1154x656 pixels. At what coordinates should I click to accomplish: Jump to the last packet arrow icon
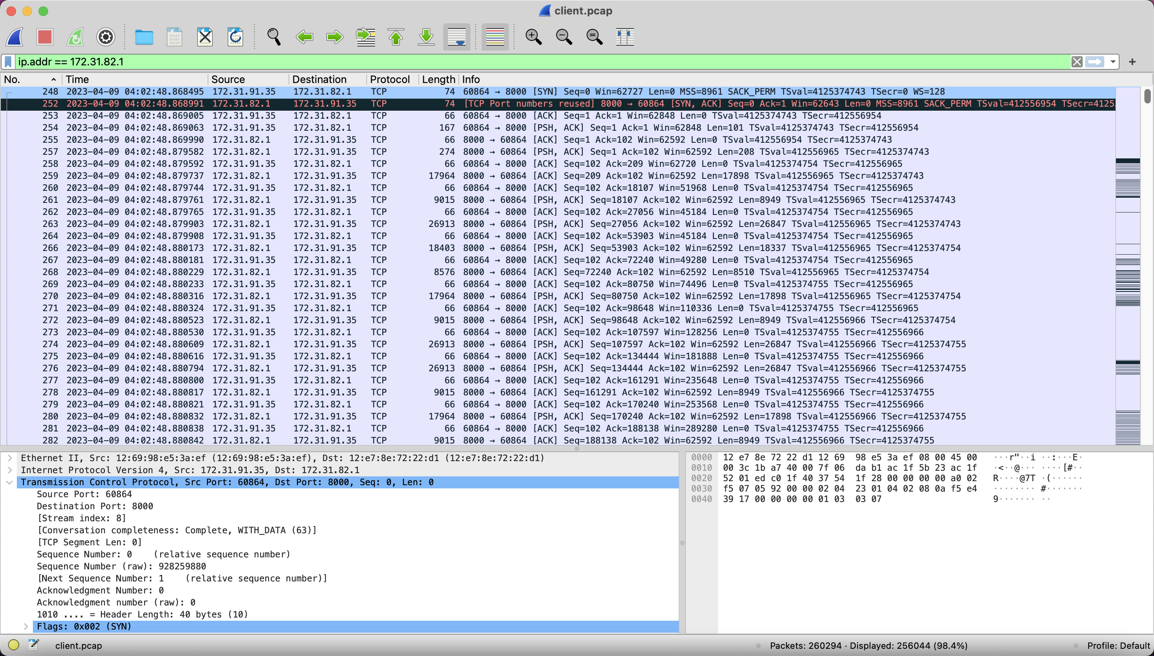426,37
